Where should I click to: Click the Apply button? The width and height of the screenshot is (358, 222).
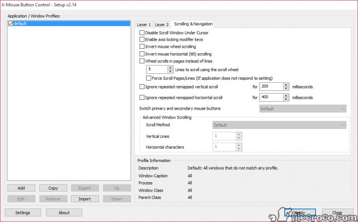pos(300,213)
